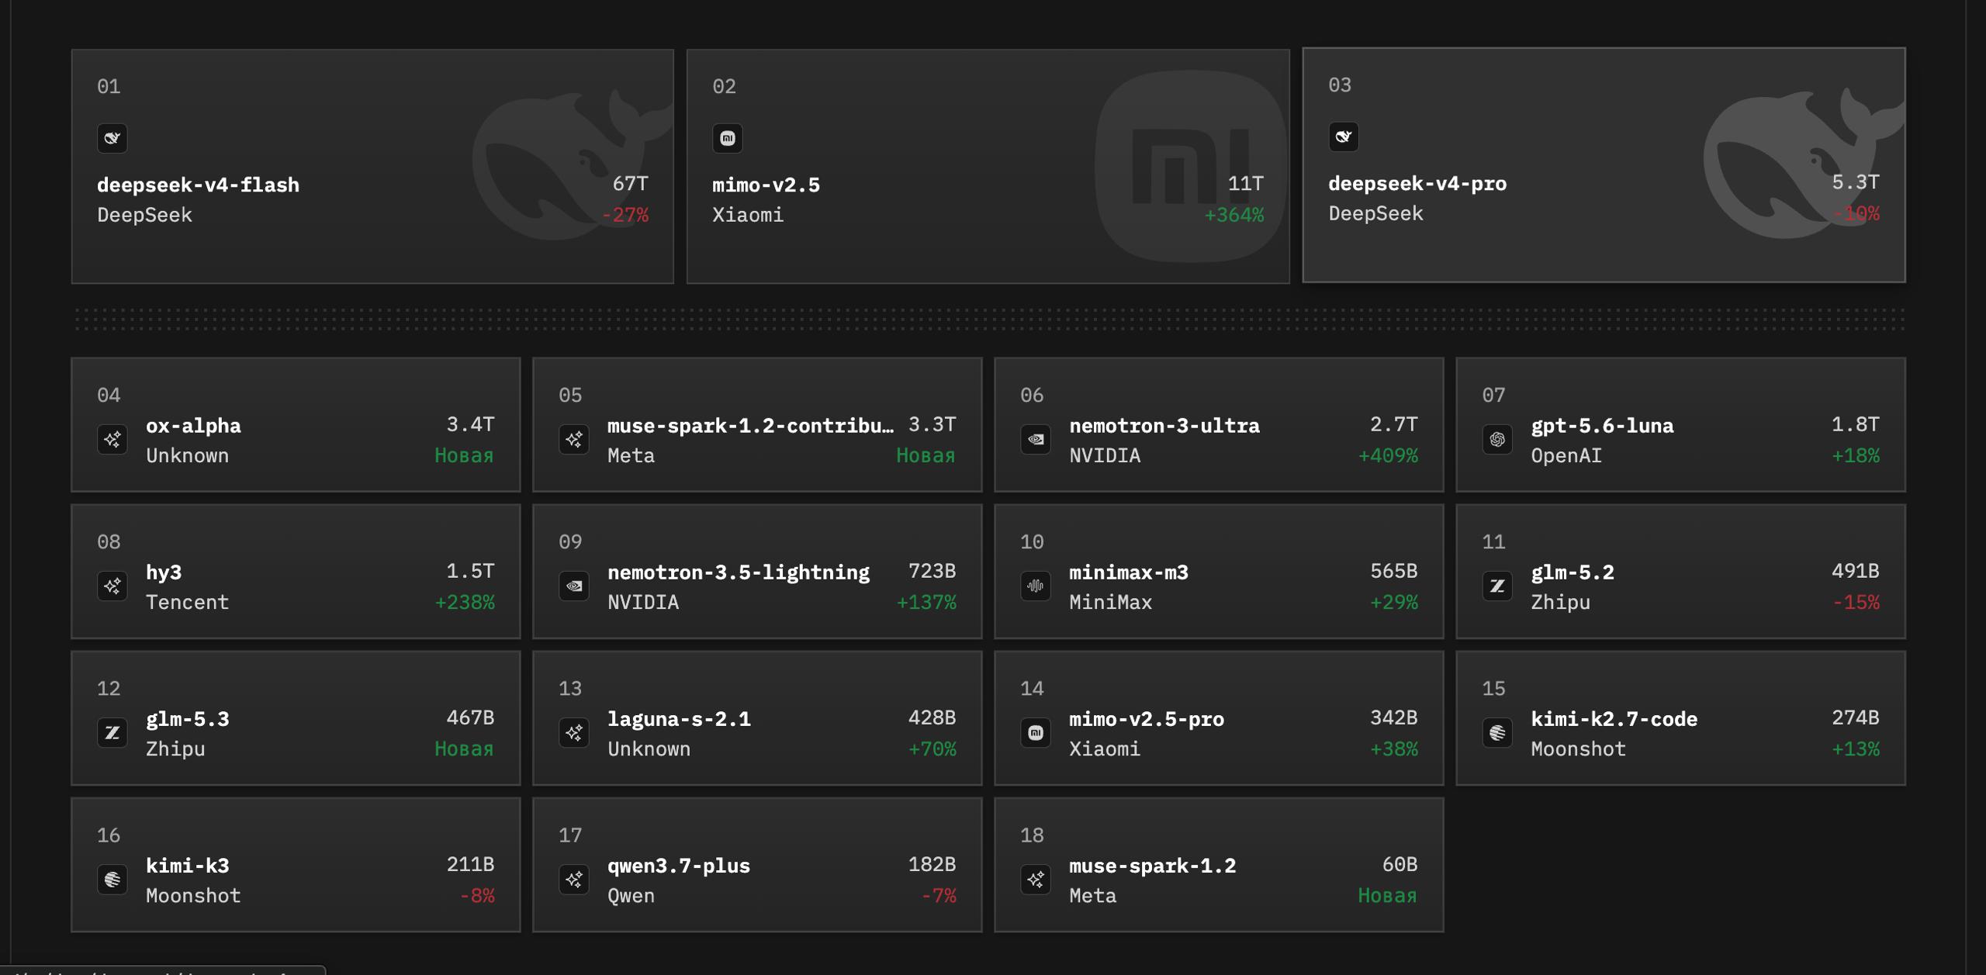Click the "OpenAI" provider under gpt-5.6-luna
The image size is (1986, 975).
tap(1566, 456)
